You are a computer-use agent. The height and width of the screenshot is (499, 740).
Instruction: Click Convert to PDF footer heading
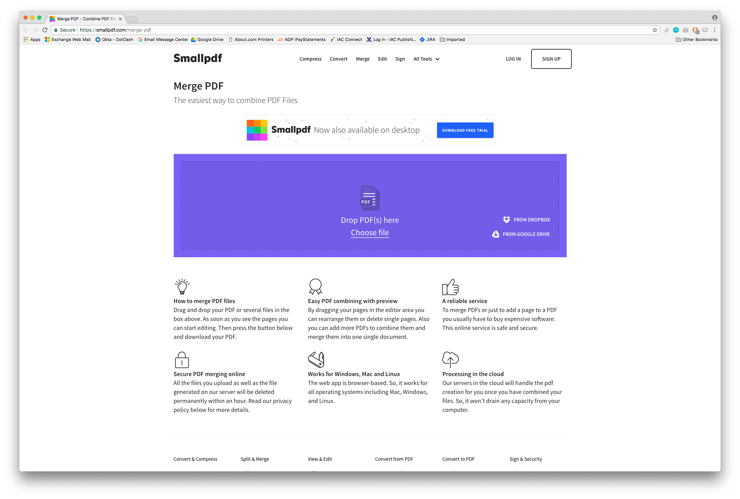click(458, 459)
